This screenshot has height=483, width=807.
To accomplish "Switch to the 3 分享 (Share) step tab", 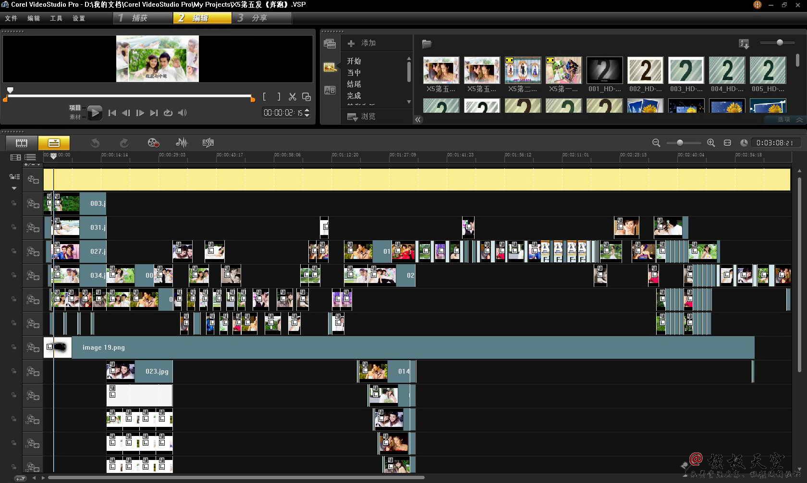I will tap(262, 18).
